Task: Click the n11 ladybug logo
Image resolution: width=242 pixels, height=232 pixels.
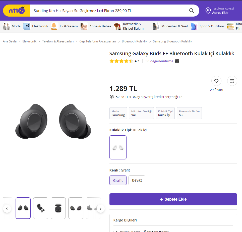Action: coord(17,11)
